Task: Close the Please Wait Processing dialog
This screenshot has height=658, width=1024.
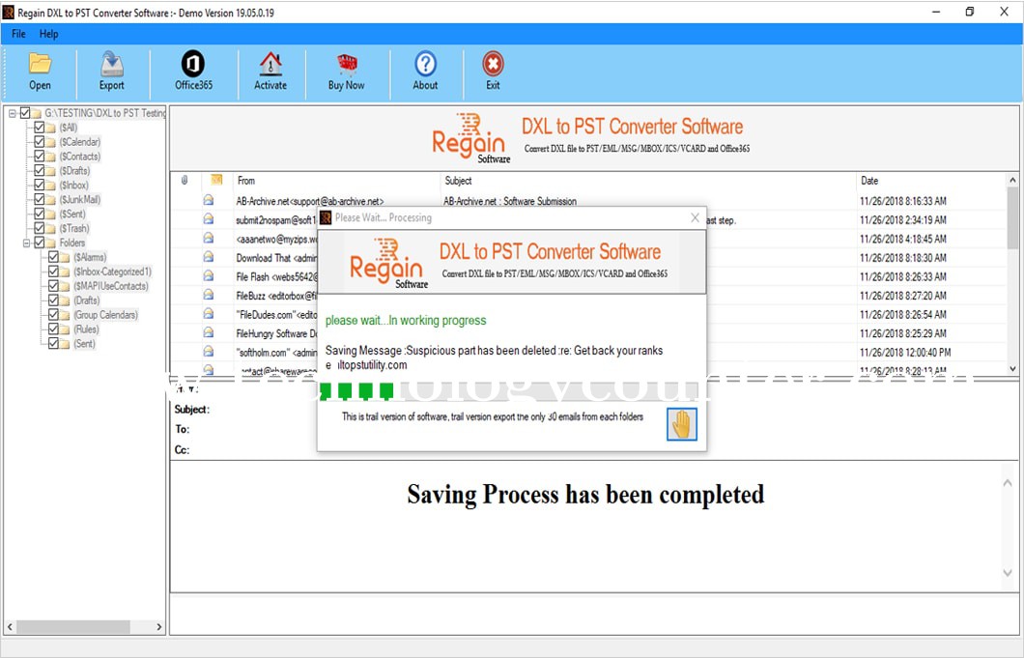Action: 695,217
